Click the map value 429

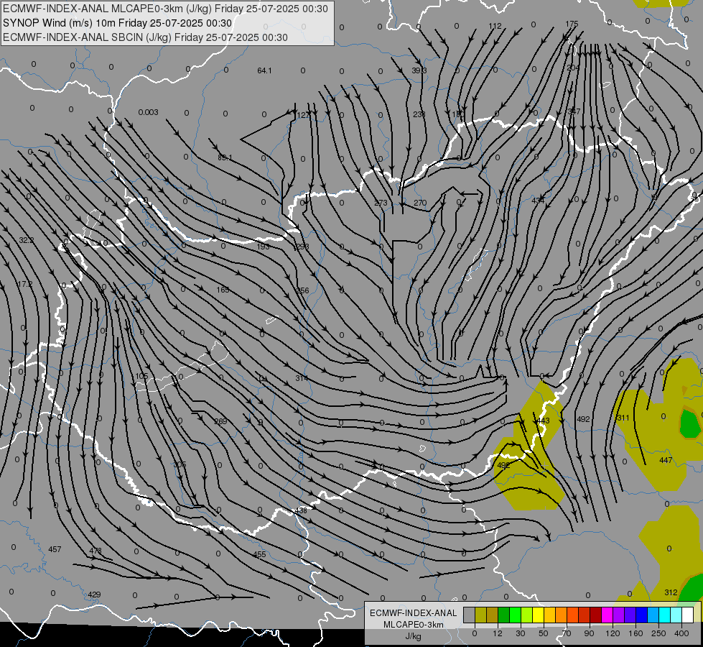tap(94, 595)
